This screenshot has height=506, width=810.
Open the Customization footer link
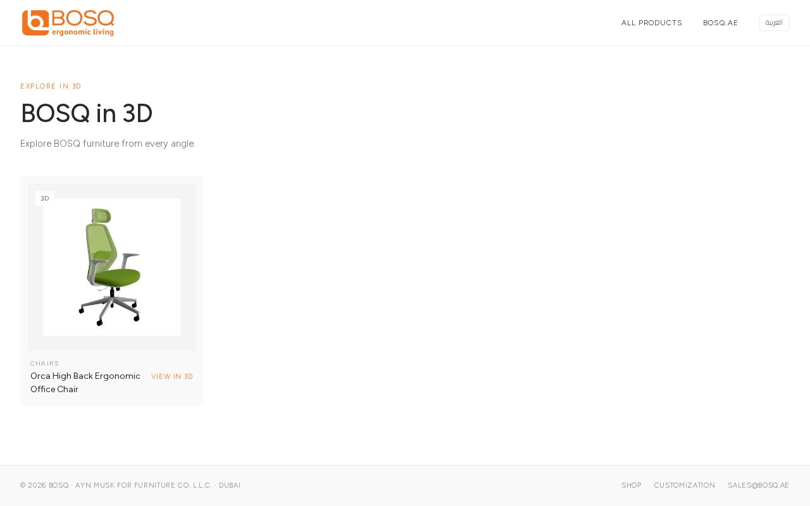pos(685,486)
